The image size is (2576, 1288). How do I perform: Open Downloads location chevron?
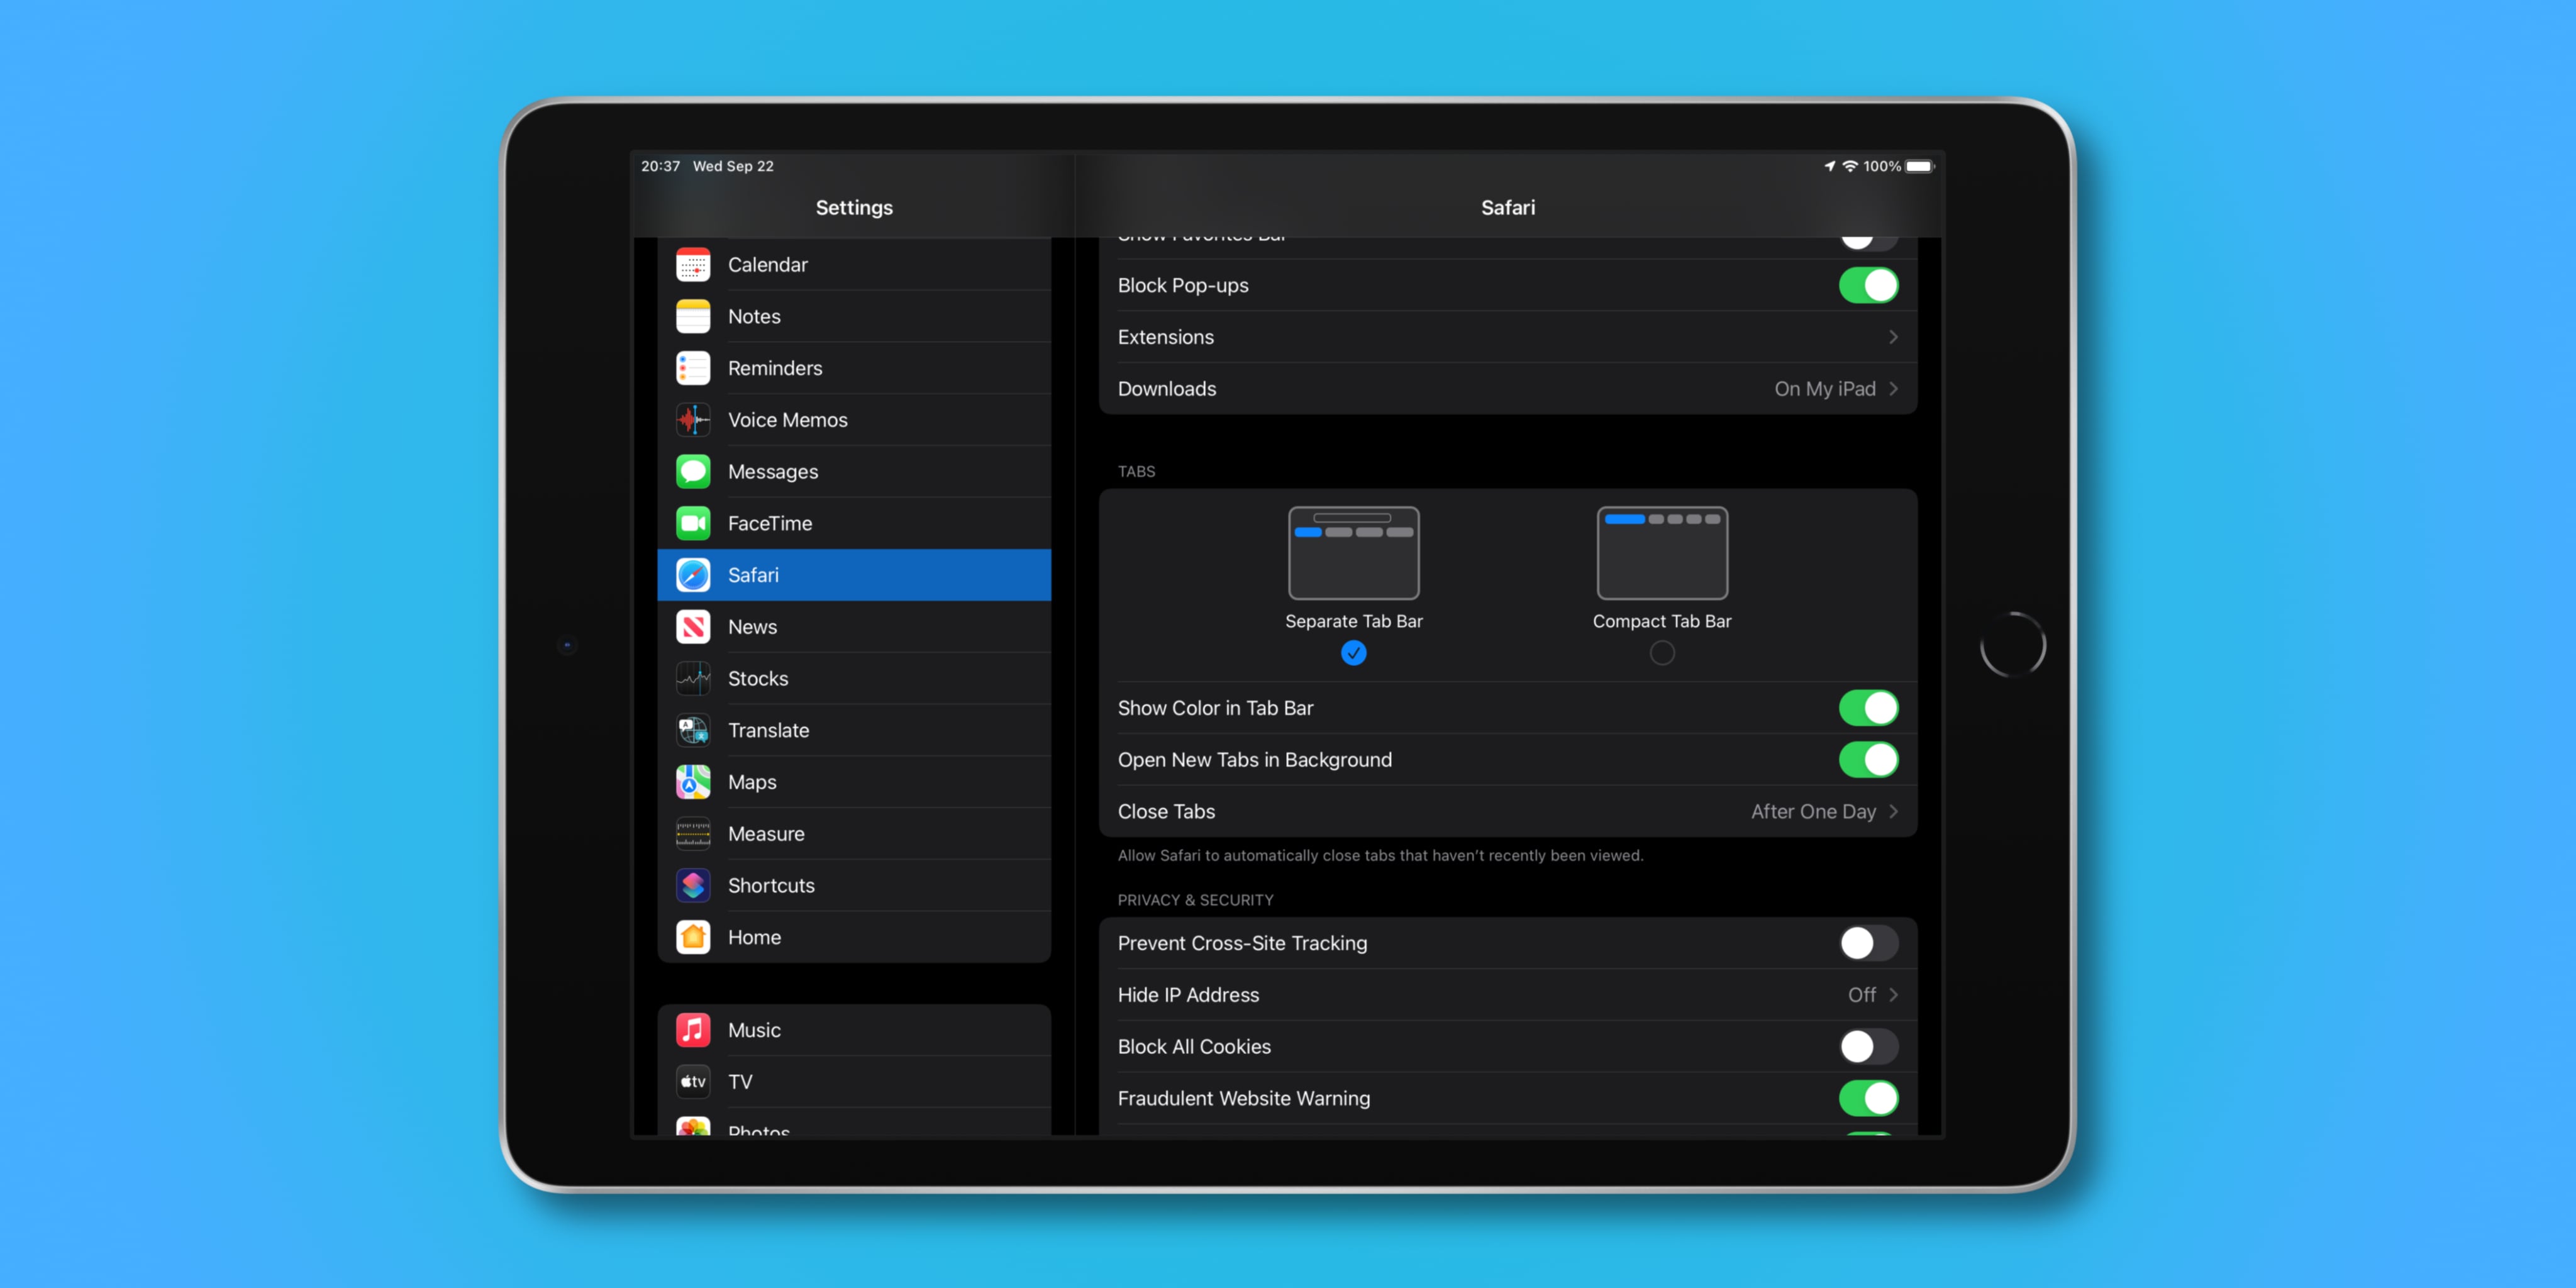[1893, 389]
